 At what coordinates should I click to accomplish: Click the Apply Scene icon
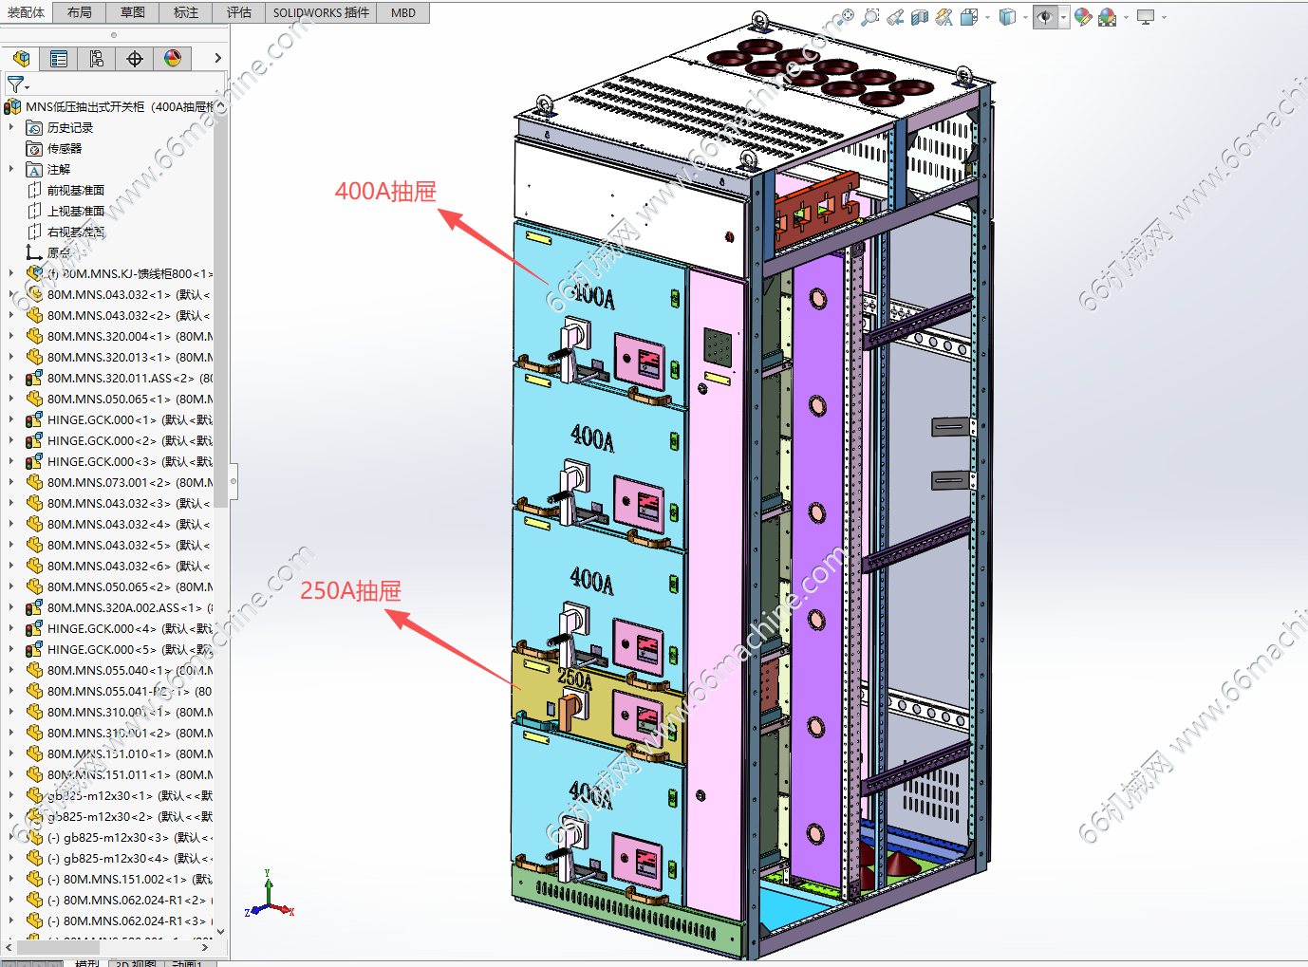[x=1108, y=17]
